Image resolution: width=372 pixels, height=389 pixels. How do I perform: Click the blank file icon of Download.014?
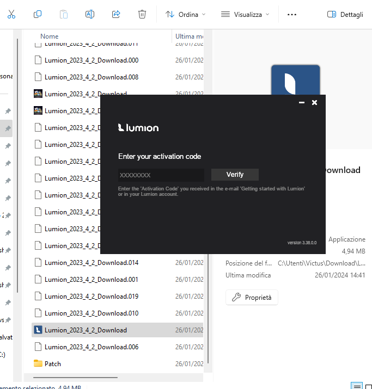coord(38,262)
